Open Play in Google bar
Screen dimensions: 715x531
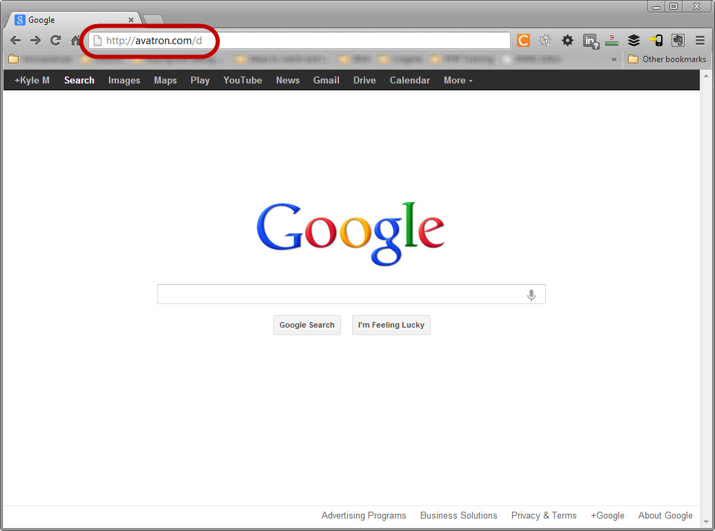tap(199, 80)
